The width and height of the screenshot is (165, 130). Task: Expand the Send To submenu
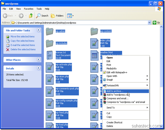click(x=126, y=108)
